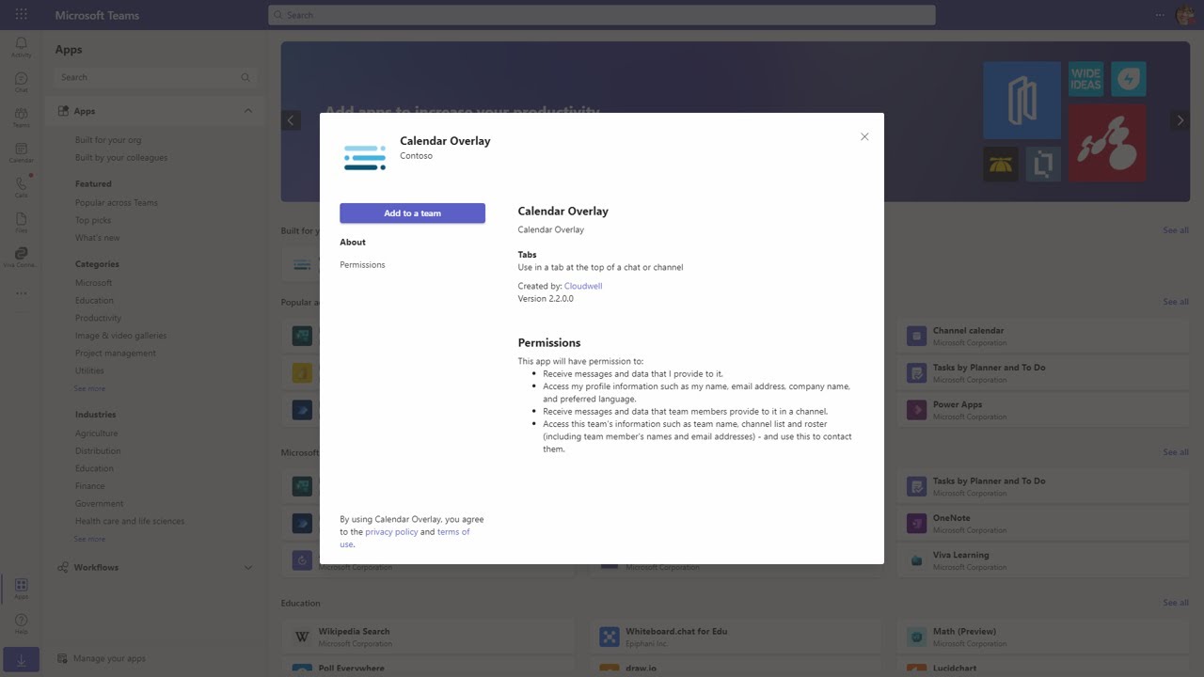Click See more under Categories
Screen dimensions: 1204x677
pos(90,388)
